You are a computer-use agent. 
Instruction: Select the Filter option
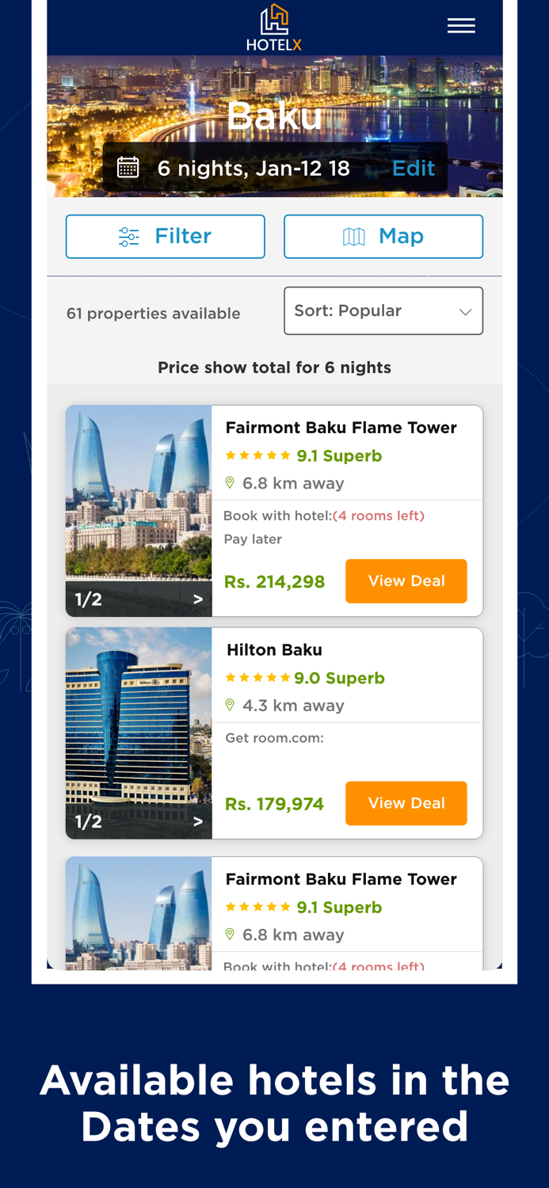pyautogui.click(x=166, y=235)
